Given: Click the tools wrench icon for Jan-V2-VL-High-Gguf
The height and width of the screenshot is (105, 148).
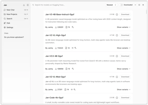Looking at the screenshot, I should point(75,48).
